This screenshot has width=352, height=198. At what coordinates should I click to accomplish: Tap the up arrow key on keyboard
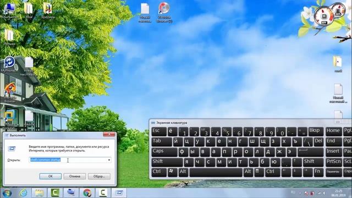point(296,162)
